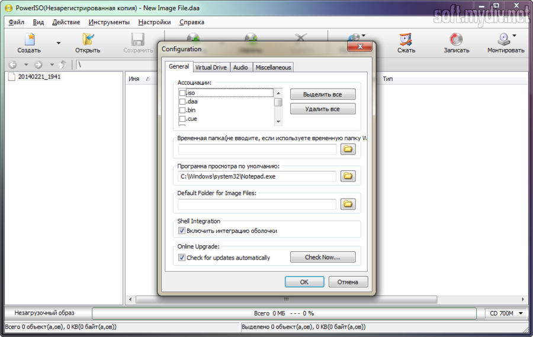The height and width of the screenshot is (337, 533).
Task: Open the Справка menu
Action: pos(192,22)
